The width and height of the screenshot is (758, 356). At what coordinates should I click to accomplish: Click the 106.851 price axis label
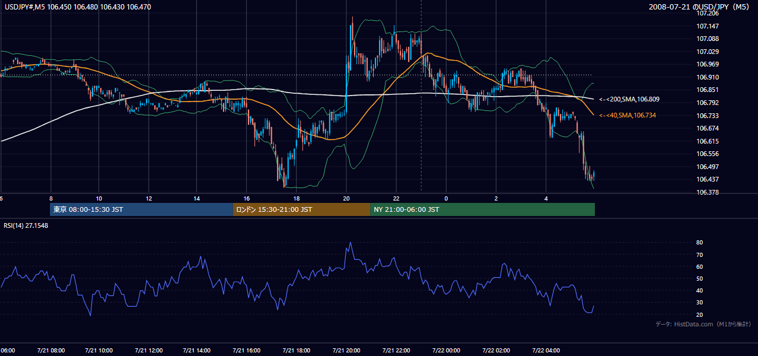click(x=707, y=90)
